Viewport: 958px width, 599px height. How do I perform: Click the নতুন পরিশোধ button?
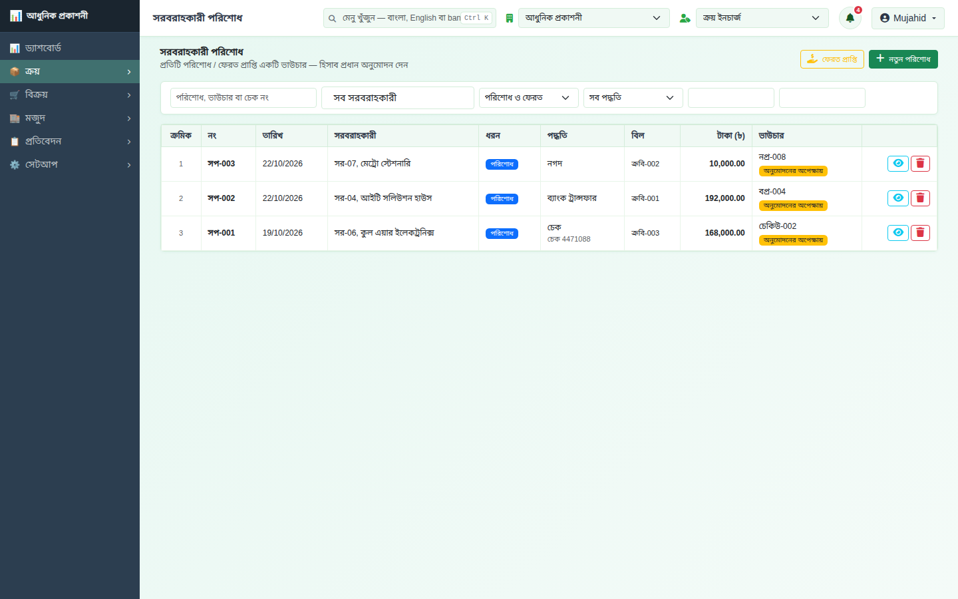pyautogui.click(x=903, y=59)
